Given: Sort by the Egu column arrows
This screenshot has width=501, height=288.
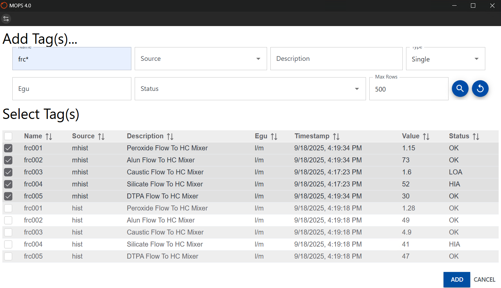Looking at the screenshot, I should 274,136.
